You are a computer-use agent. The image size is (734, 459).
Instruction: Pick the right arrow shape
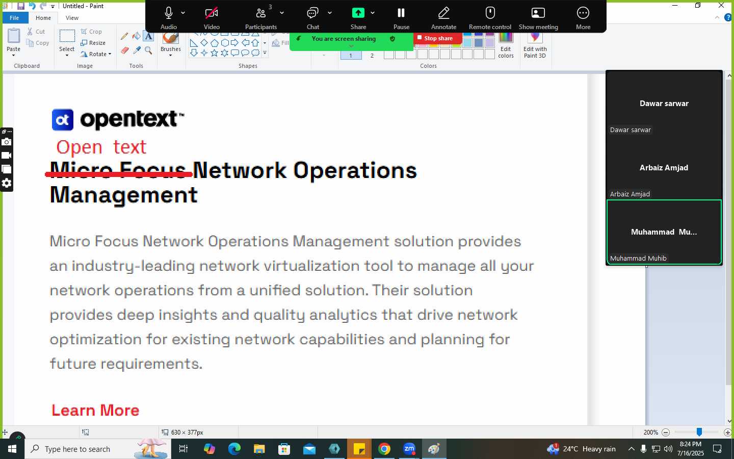tap(234, 43)
